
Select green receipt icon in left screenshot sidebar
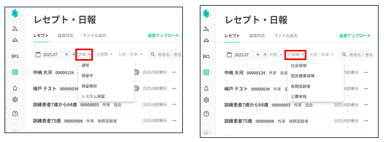point(15,72)
